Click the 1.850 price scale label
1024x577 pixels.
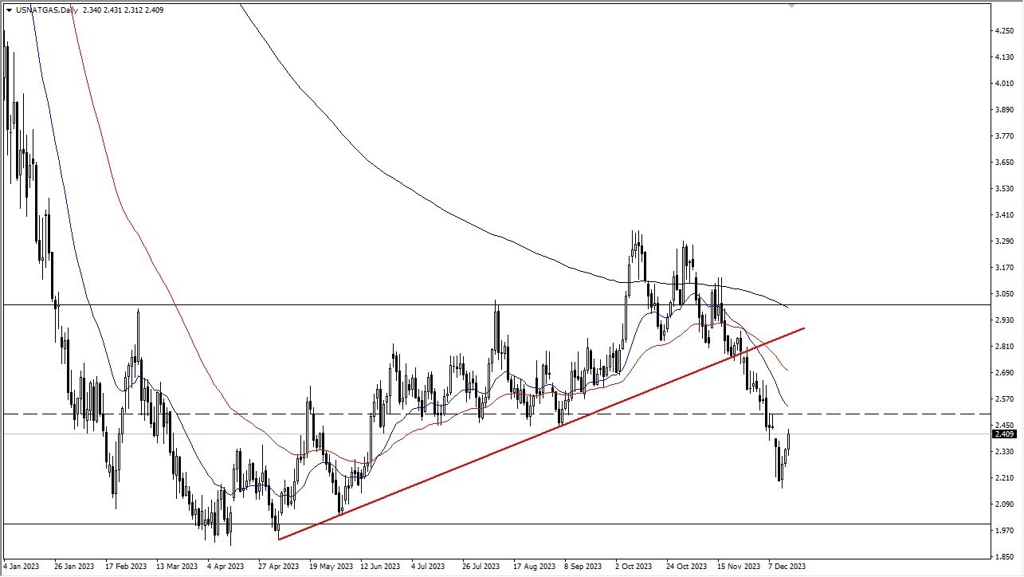[1003, 557]
